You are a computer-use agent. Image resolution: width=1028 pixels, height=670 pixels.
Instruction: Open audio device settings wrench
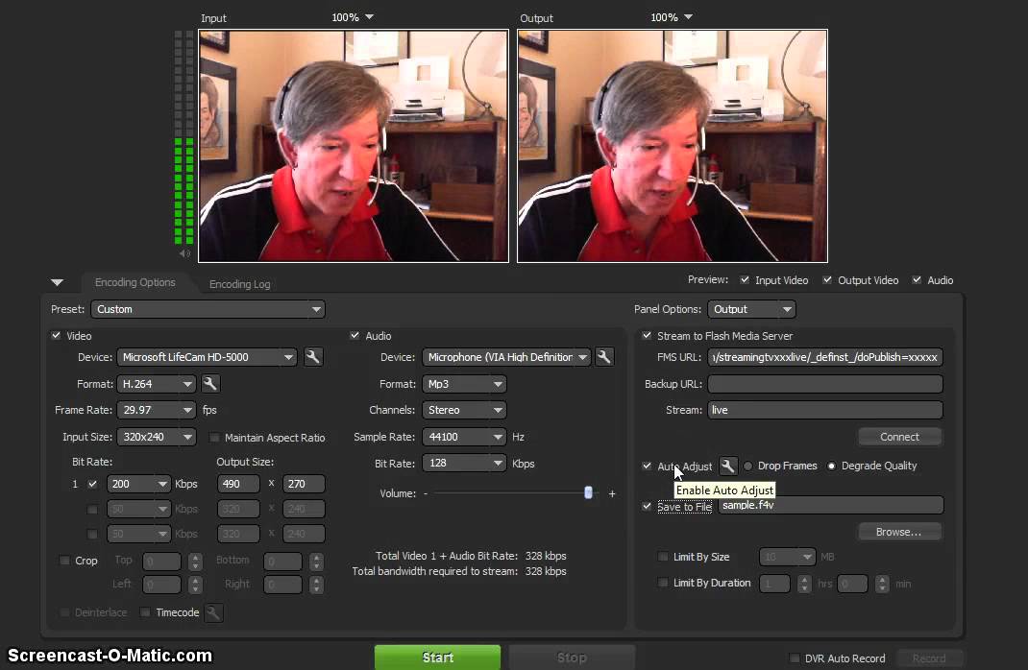pos(603,357)
